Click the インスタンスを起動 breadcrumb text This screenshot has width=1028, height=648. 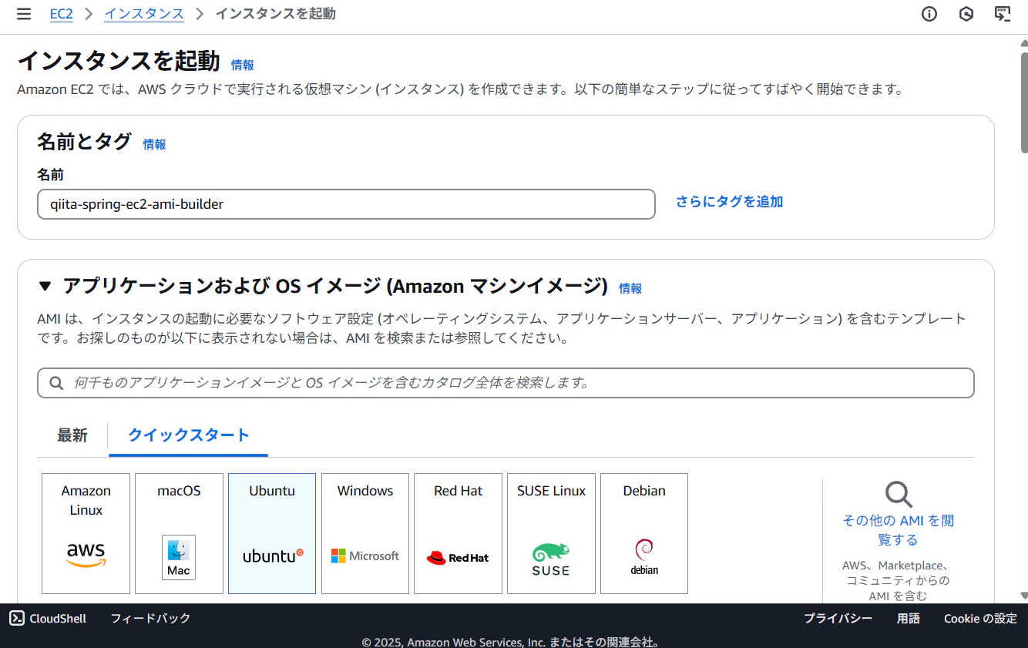click(276, 14)
